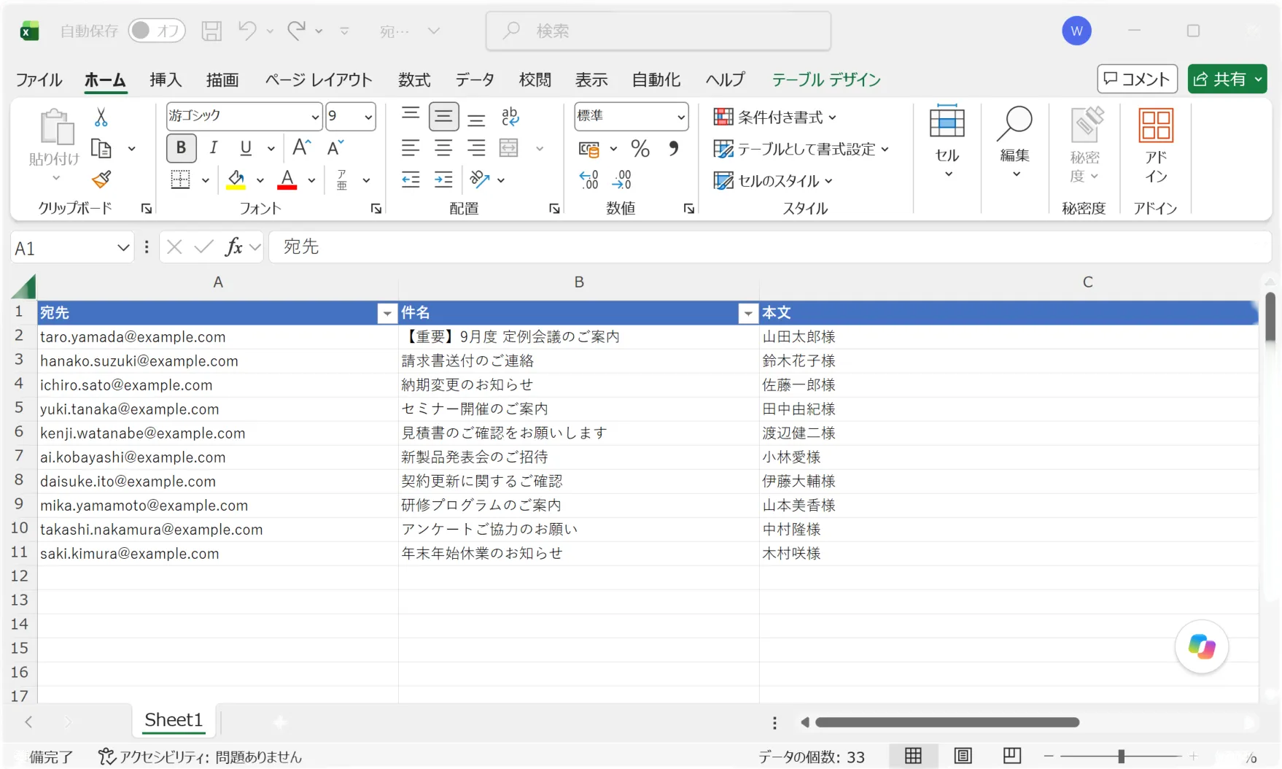The image size is (1282, 769).
Task: Apply accounting currency format icon
Action: click(x=589, y=149)
